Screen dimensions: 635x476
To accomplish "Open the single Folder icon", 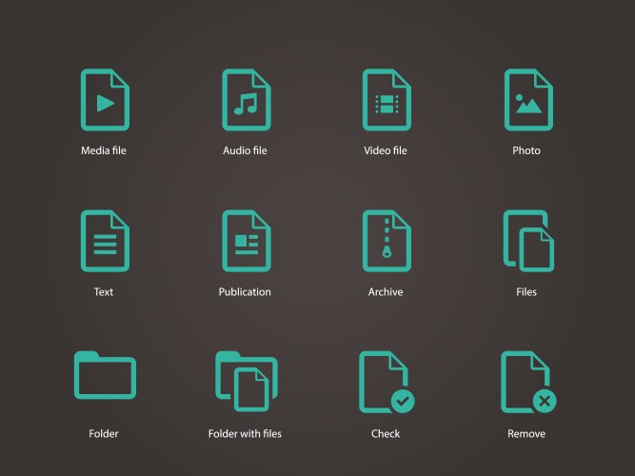I will 105,375.
